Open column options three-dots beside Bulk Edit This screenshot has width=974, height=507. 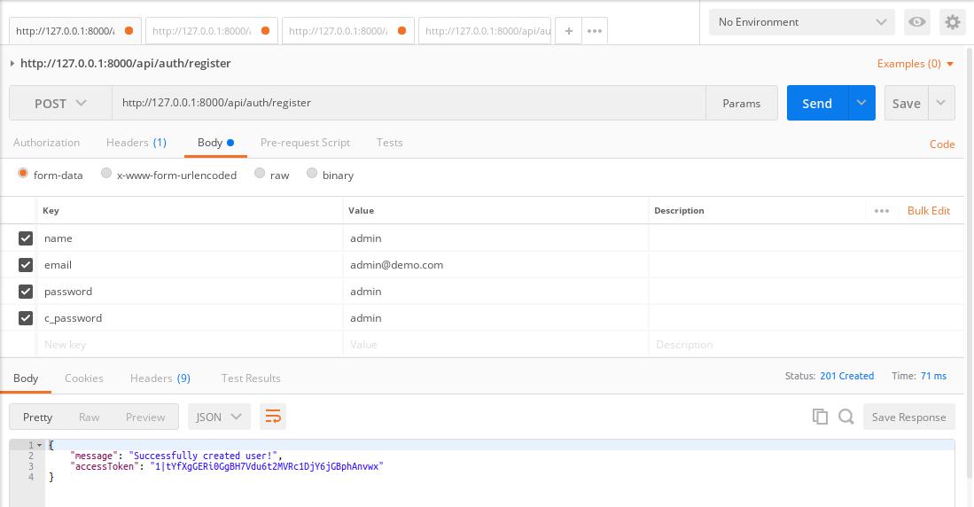(x=881, y=210)
